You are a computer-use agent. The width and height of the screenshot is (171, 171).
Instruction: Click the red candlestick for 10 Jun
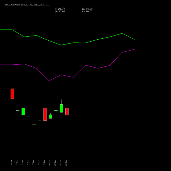click(12, 94)
